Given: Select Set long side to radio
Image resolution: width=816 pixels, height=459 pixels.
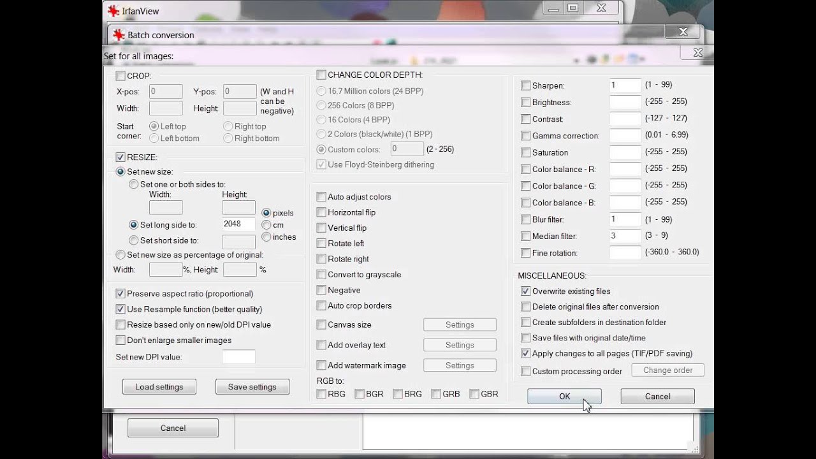Looking at the screenshot, I should pyautogui.click(x=133, y=225).
